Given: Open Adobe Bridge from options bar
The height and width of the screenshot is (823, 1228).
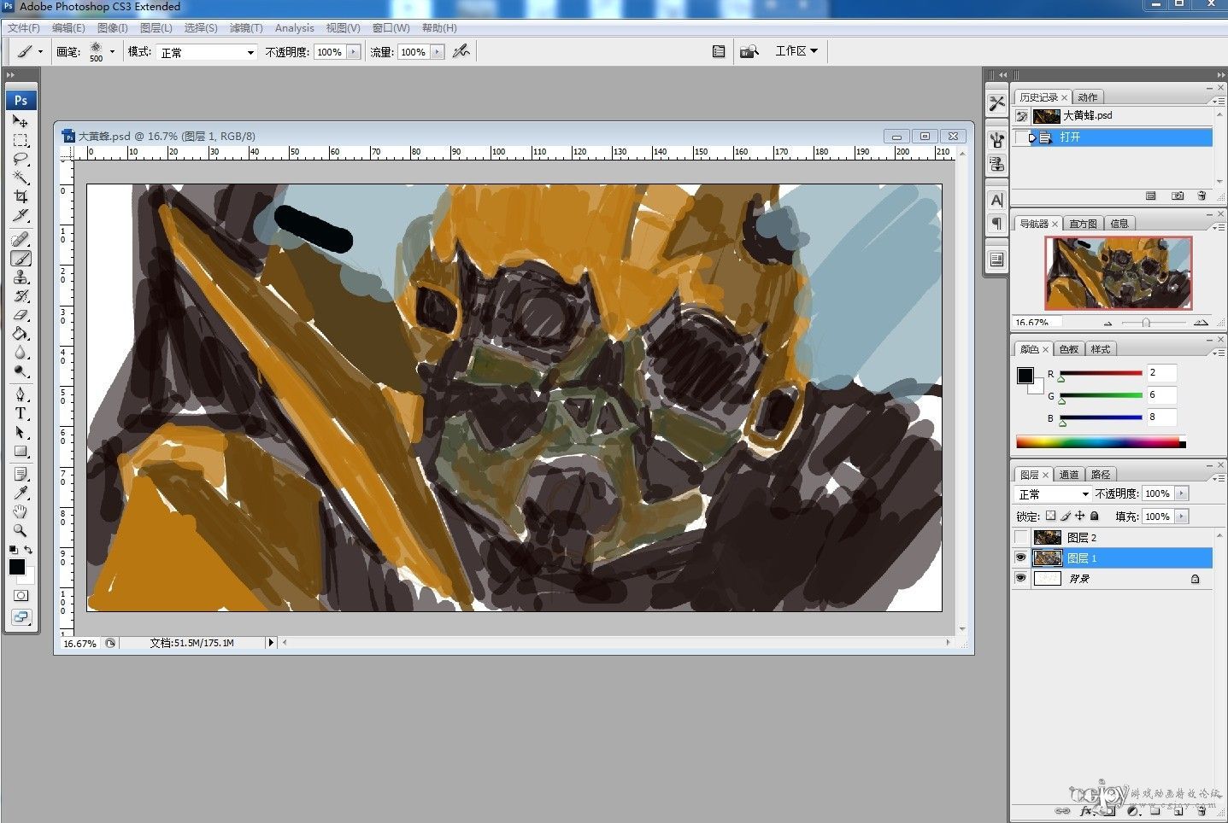Looking at the screenshot, I should (749, 51).
